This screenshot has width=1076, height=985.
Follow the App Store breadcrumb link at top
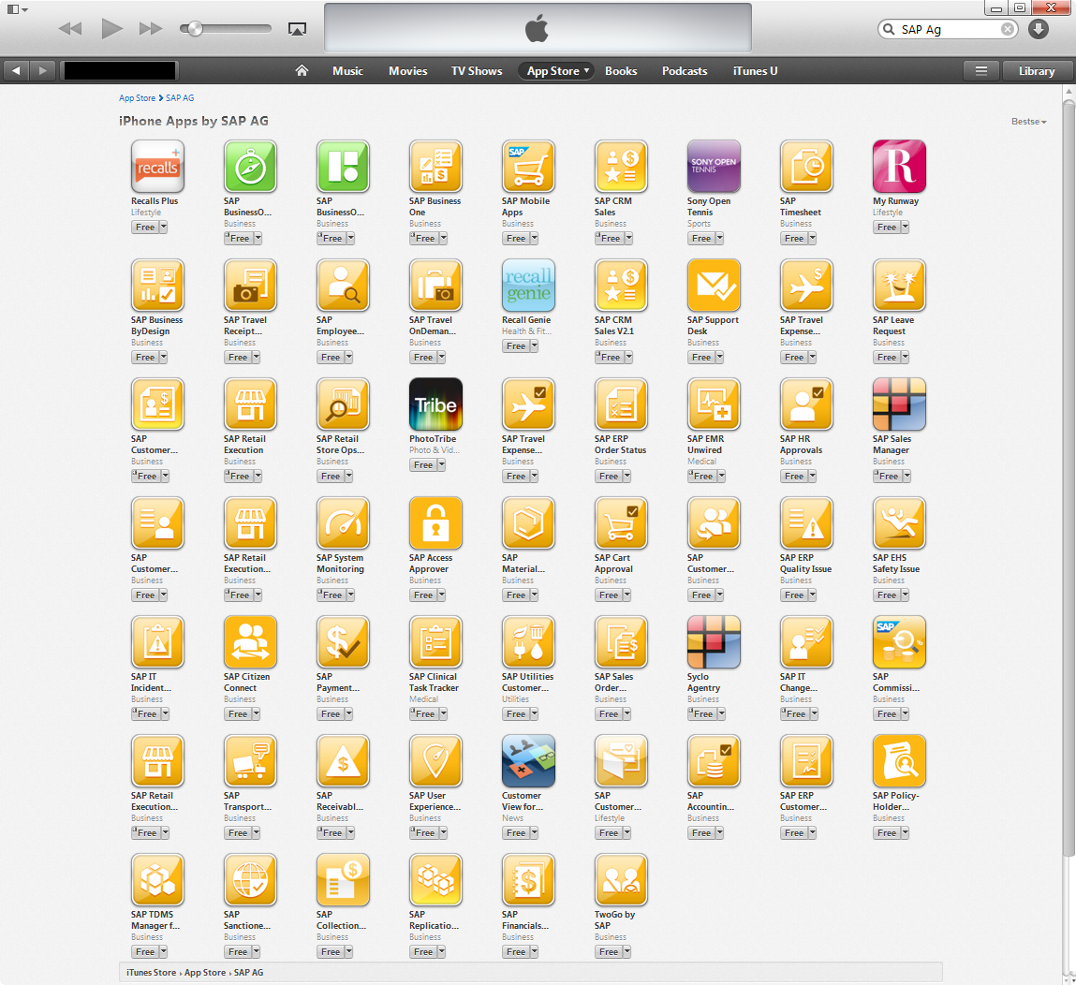[x=138, y=98]
